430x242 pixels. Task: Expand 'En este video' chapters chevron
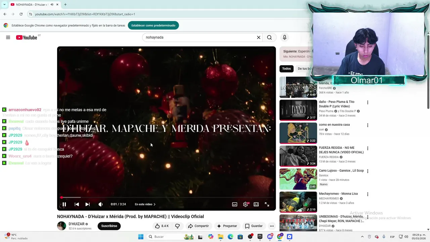pos(154,204)
